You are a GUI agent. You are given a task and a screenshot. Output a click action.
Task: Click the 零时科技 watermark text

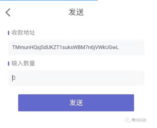click(x=139, y=120)
